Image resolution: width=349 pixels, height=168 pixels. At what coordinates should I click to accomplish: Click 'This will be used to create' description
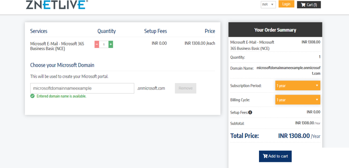coord(69,77)
